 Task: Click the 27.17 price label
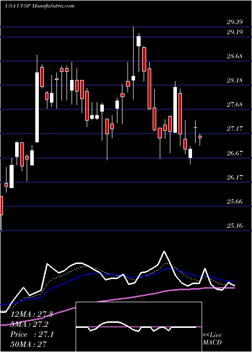235,129
